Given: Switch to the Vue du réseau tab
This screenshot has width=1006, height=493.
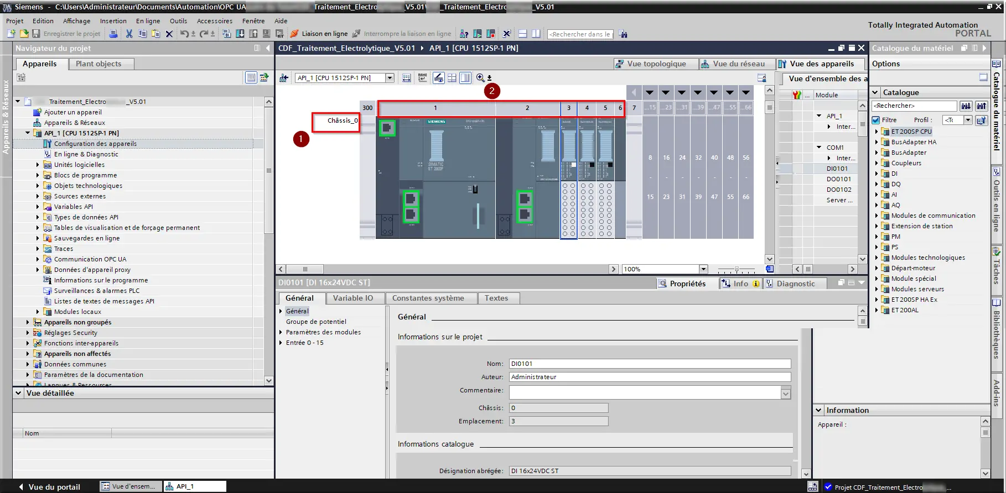Looking at the screenshot, I should point(738,64).
